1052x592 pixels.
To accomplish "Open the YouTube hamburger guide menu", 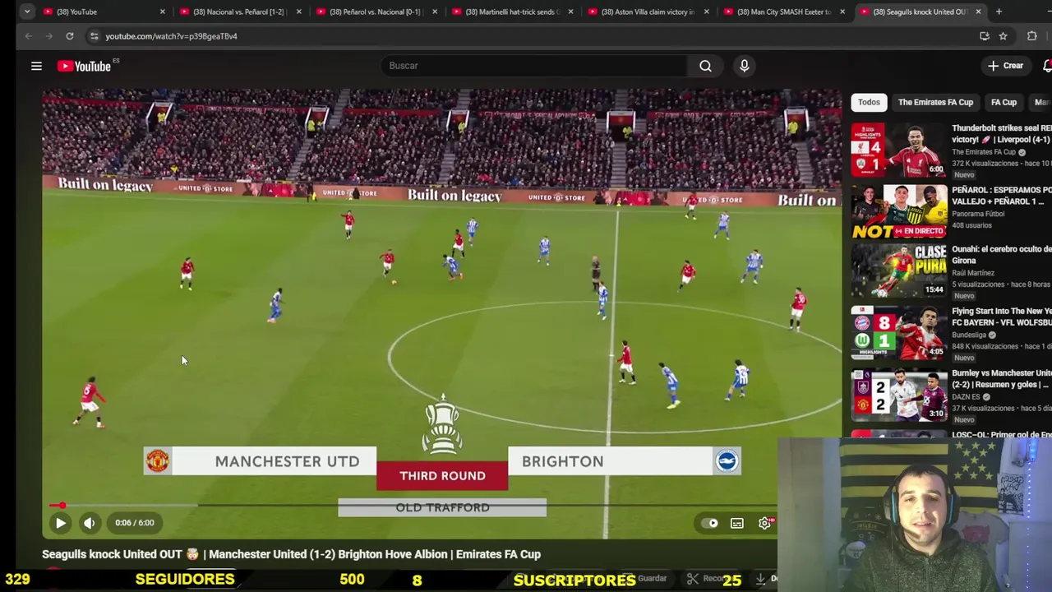I will tap(36, 66).
